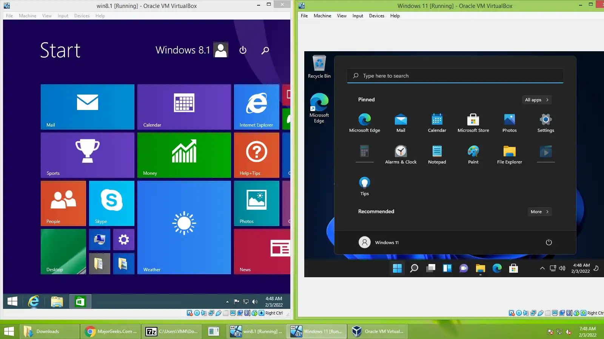Image resolution: width=604 pixels, height=339 pixels.
Task: Open Devices menu in win8.1 VirtualBox window
Action: point(82,16)
